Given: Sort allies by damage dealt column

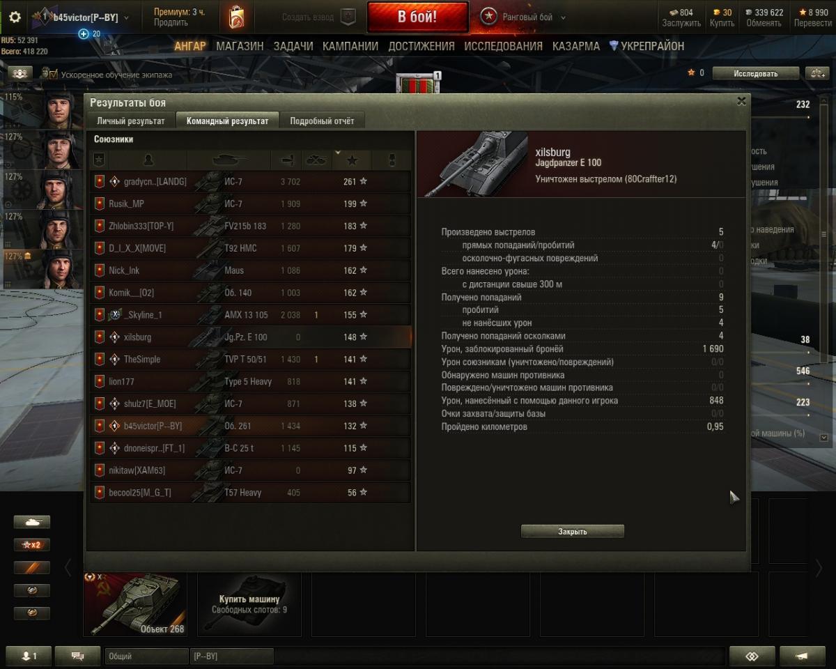Looking at the screenshot, I should tap(286, 160).
